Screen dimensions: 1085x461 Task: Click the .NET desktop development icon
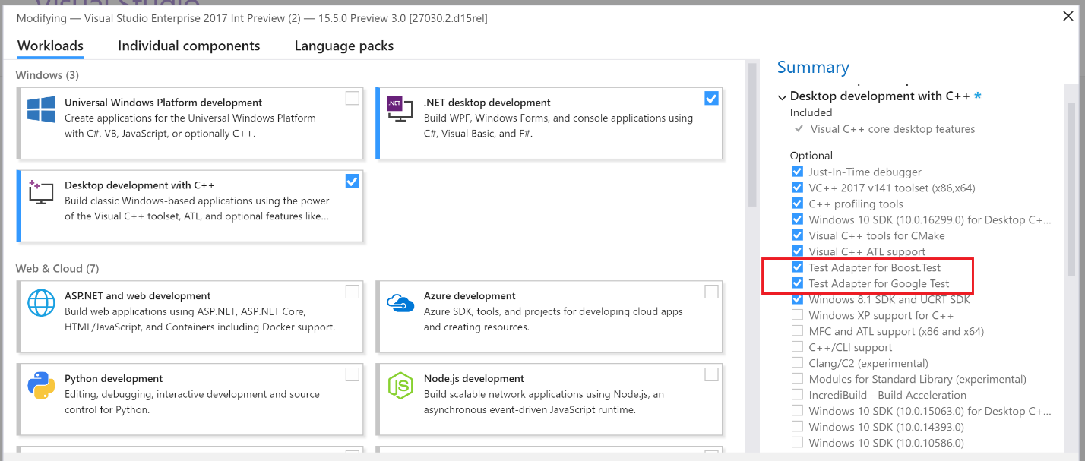tap(400, 110)
